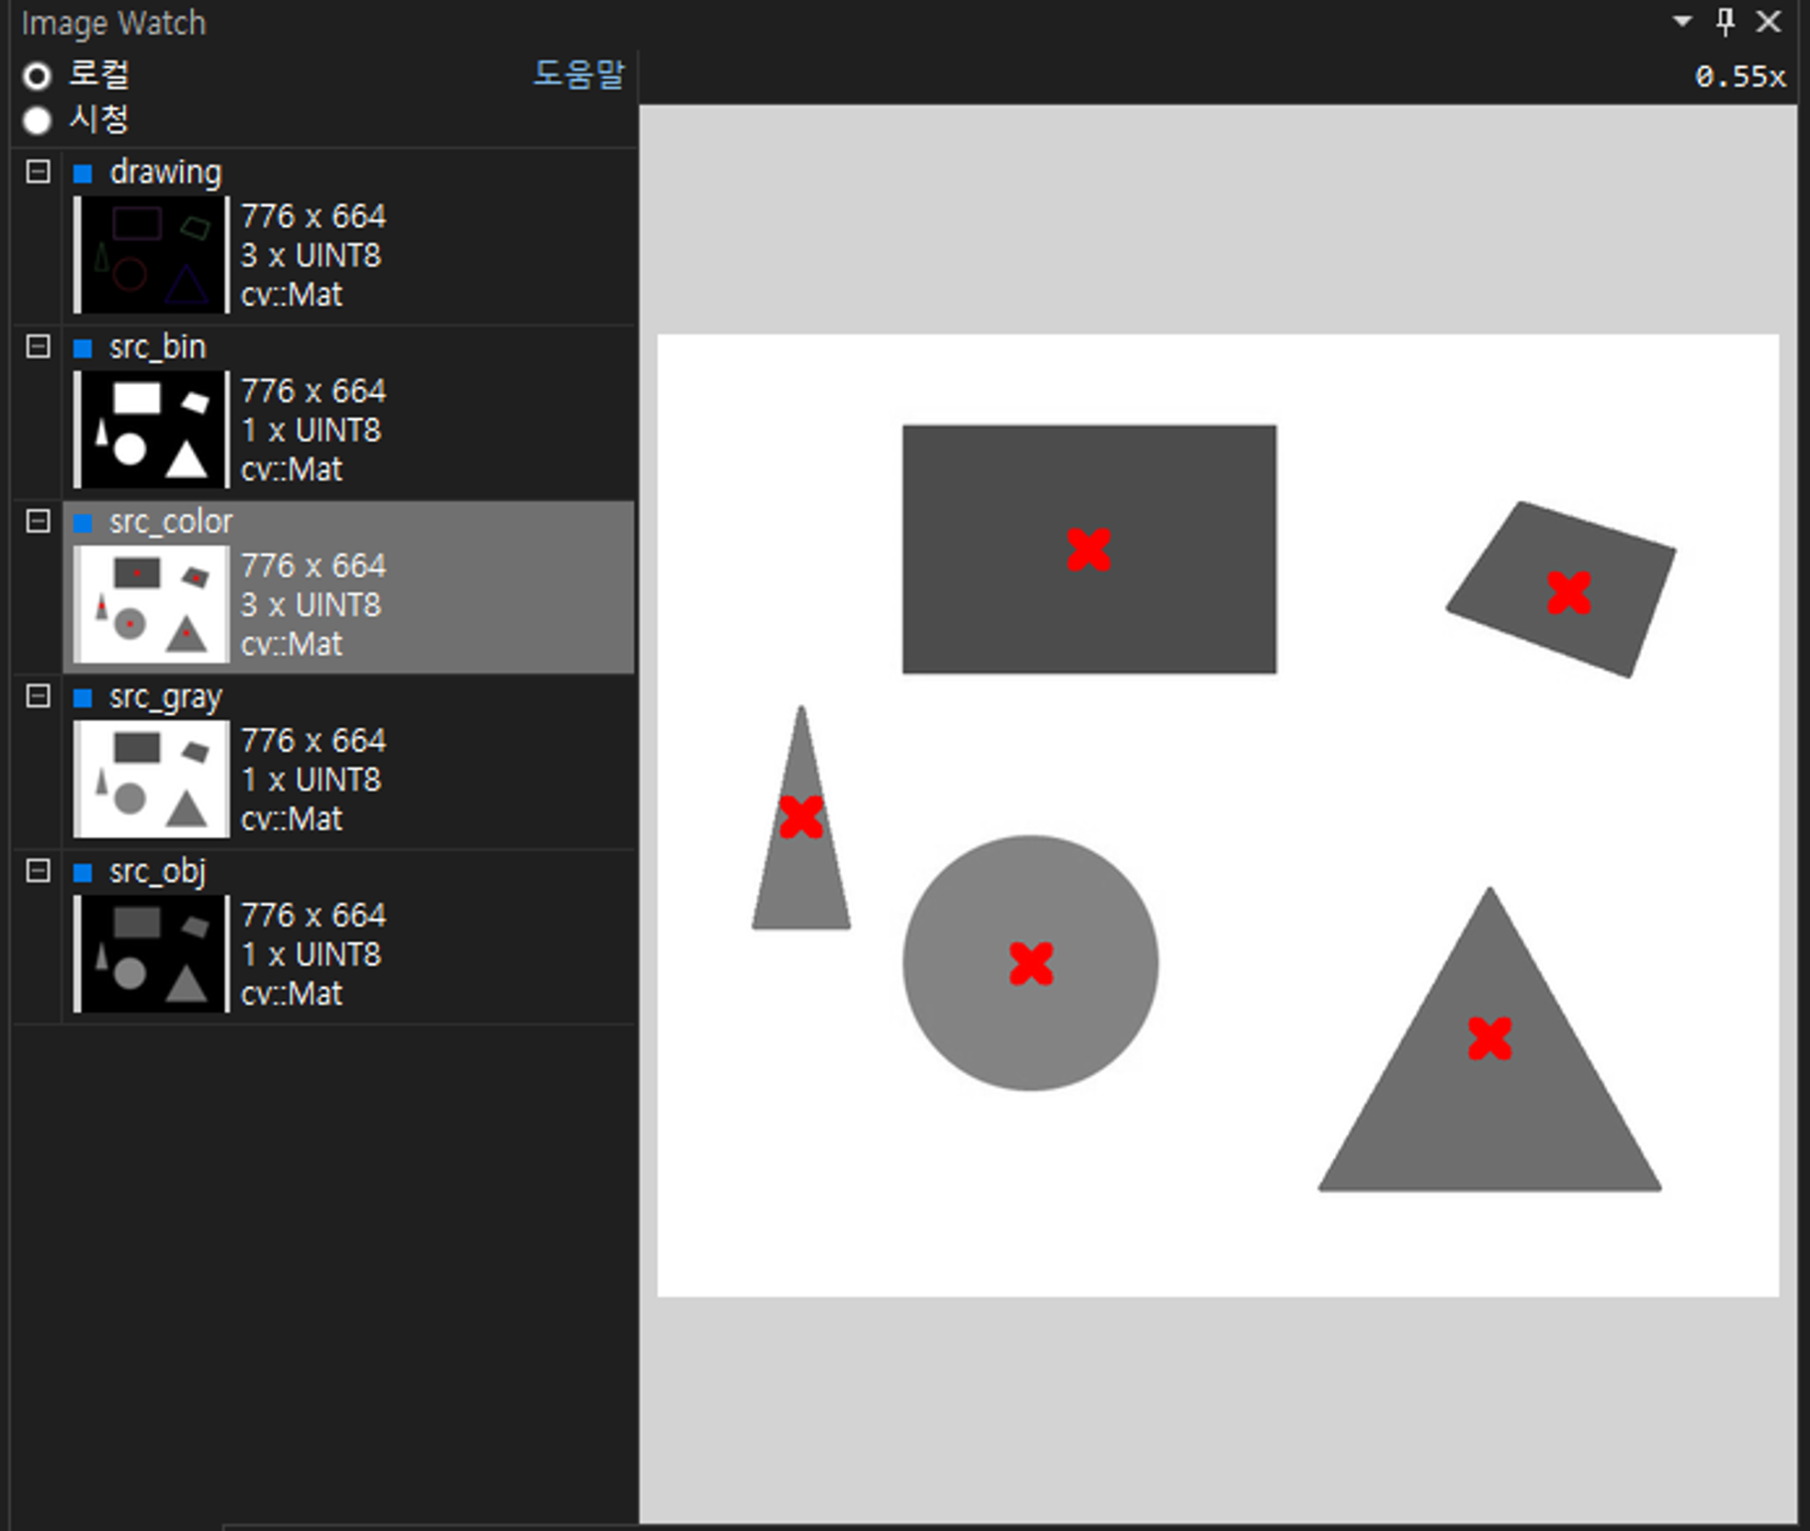
Task: Select the drawing image thumbnail
Action: pos(151,255)
